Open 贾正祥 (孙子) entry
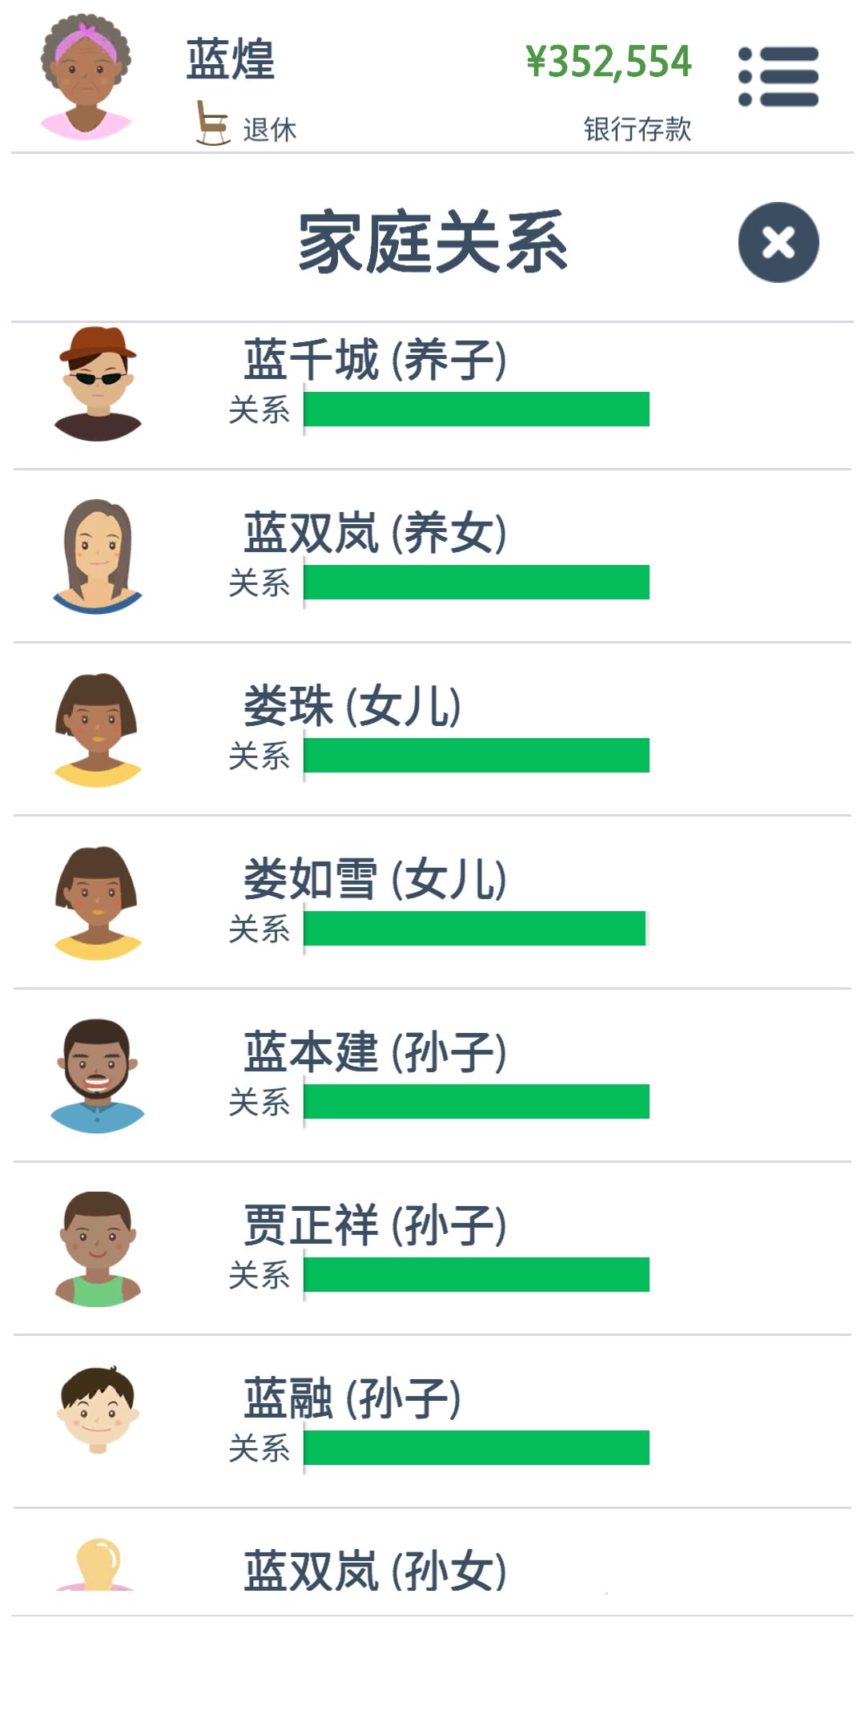The height and width of the screenshot is (1731, 865). (x=432, y=1249)
